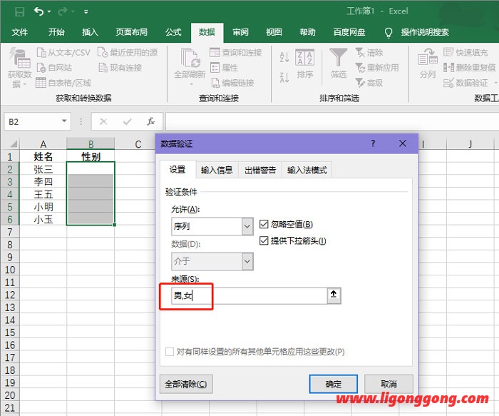Close the 数据验证 dialog
The height and width of the screenshot is (416, 499).
click(x=403, y=143)
